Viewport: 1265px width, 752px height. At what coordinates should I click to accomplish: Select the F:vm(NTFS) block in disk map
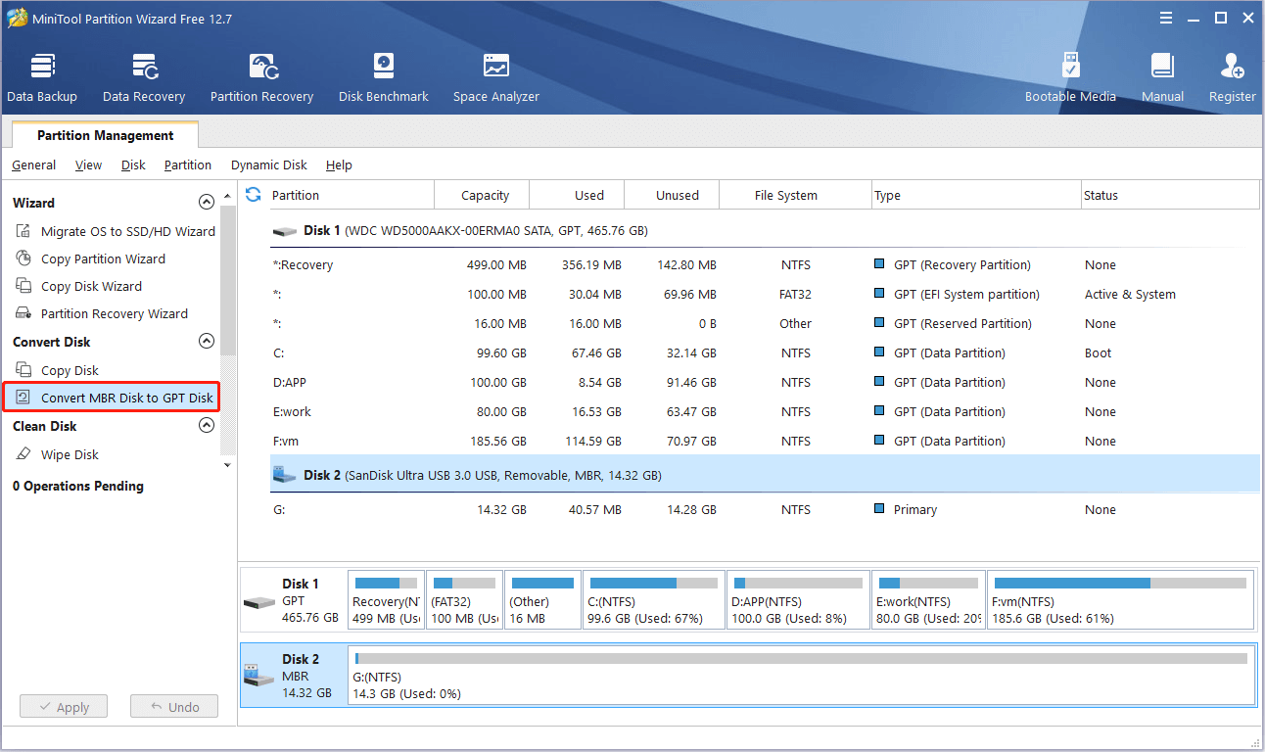1120,599
